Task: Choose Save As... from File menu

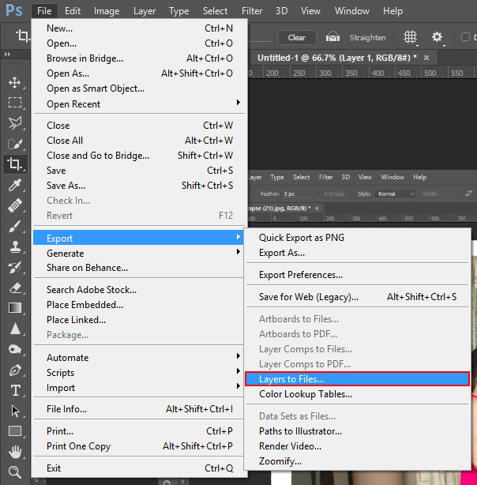Action: [138, 186]
